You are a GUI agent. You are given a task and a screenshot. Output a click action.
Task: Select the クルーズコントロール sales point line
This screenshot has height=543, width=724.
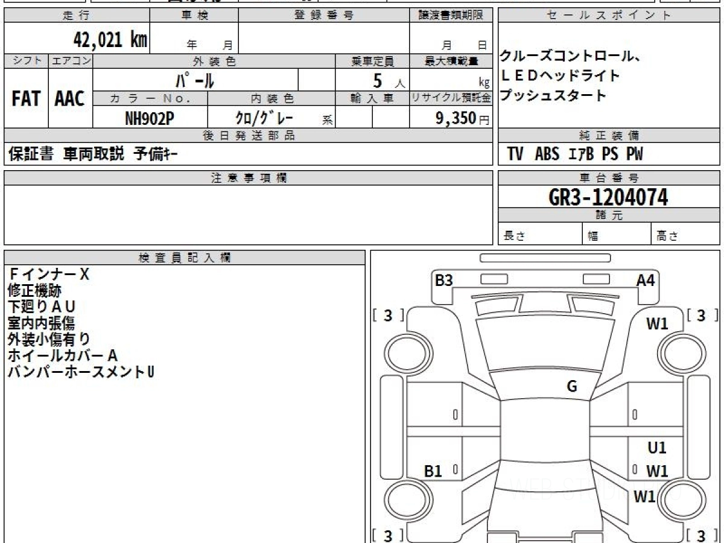(x=570, y=57)
